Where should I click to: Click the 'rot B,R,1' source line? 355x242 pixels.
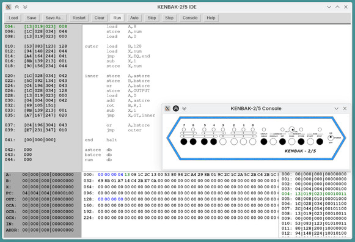pyautogui.click(x=124, y=105)
